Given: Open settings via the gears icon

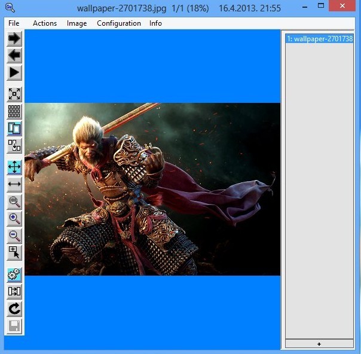Looking at the screenshot, I should (14, 274).
